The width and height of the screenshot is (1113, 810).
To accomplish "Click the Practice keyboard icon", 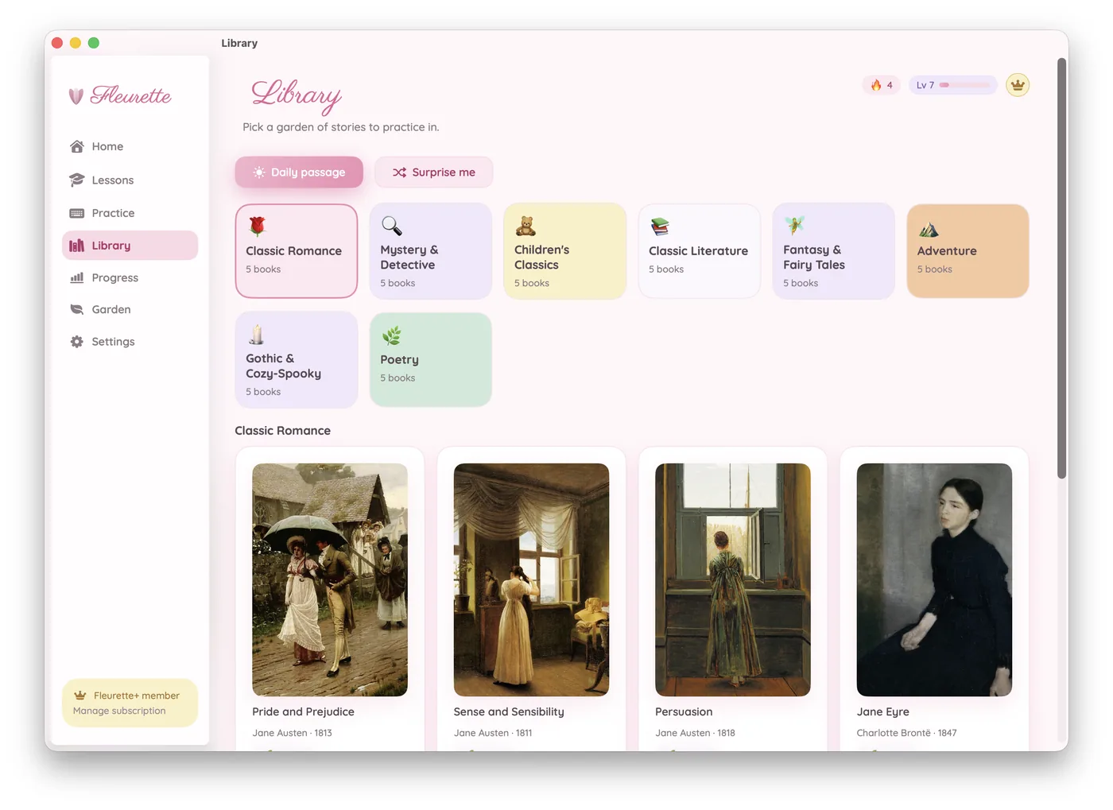I will (77, 213).
